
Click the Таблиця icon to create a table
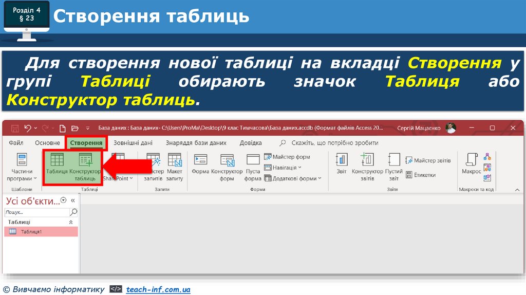pyautogui.click(x=57, y=164)
